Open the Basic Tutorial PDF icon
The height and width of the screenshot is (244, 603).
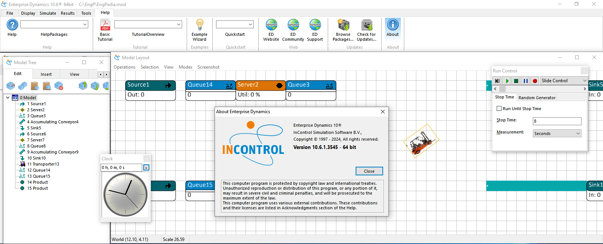pos(105,25)
